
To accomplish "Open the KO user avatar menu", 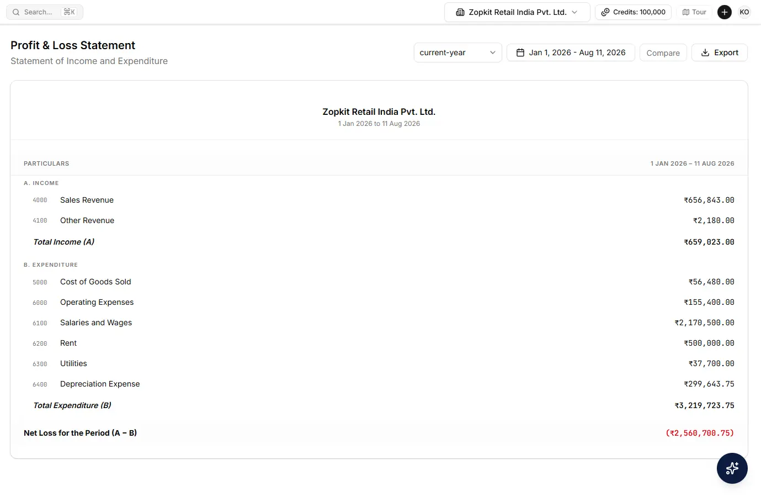I will point(744,12).
